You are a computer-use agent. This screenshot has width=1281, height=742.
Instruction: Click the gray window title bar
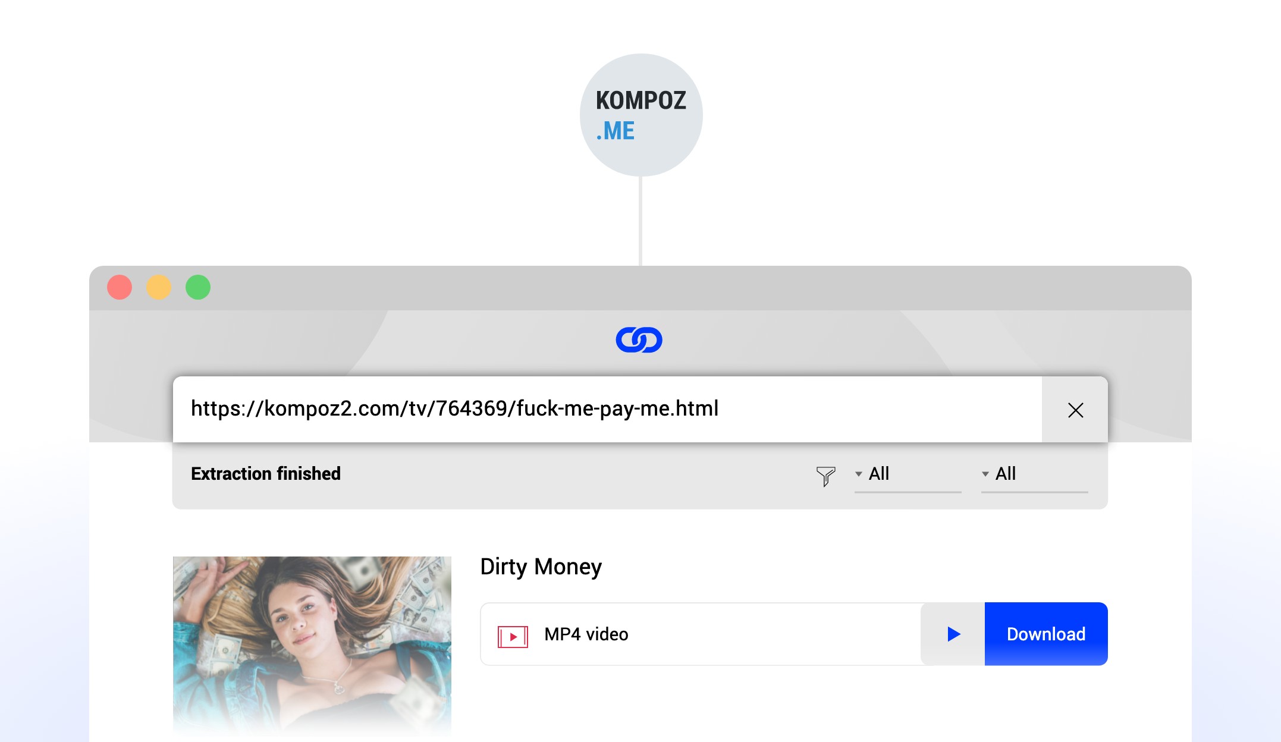[640, 288]
